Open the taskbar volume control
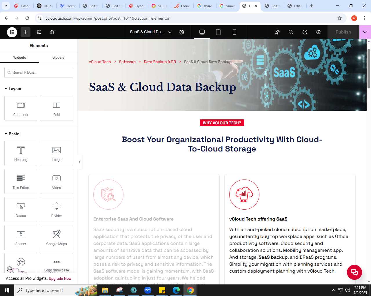Viewport: 371px width, 296px height. [347, 290]
